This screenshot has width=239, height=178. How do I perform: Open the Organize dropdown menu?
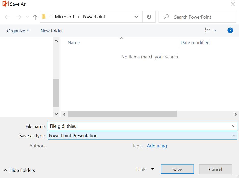pos(18,31)
